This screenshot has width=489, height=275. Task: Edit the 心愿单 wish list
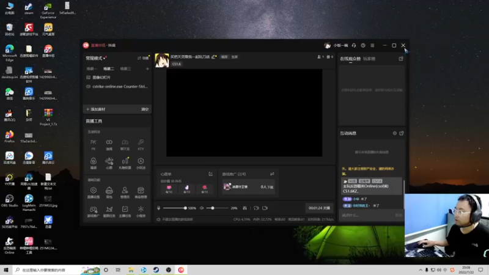tap(210, 174)
